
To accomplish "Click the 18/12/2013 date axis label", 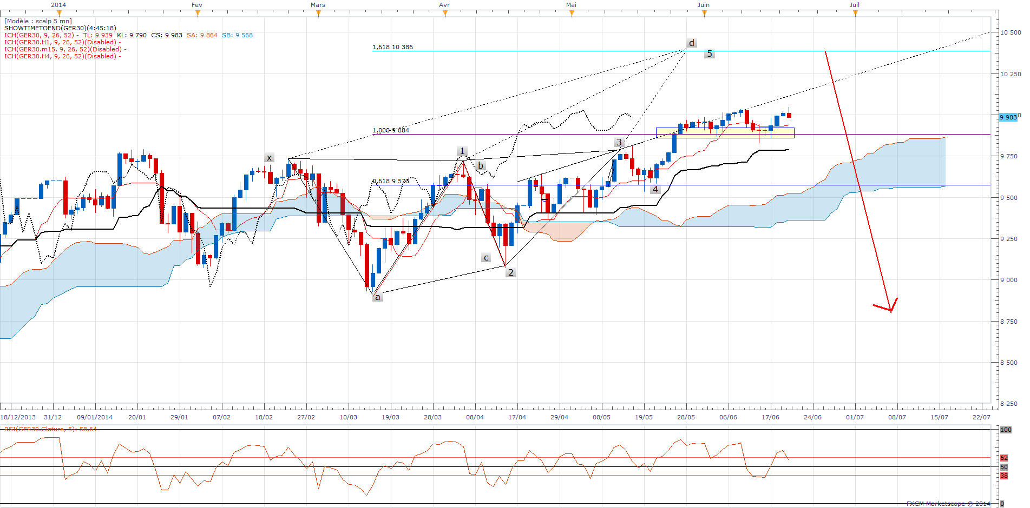I will [18, 417].
